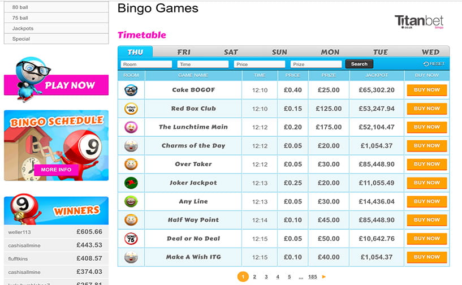Open the SUN timetable tab
Viewport: 462px width, 285px height.
[x=279, y=52]
